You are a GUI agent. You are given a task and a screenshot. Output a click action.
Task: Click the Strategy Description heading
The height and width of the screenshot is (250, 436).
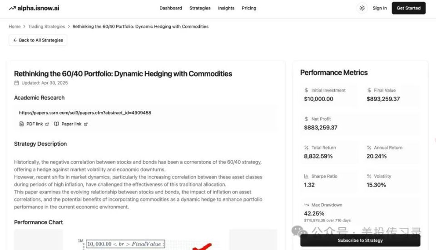(x=40, y=144)
